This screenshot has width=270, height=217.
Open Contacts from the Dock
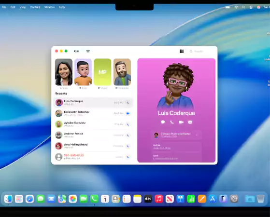(116, 199)
